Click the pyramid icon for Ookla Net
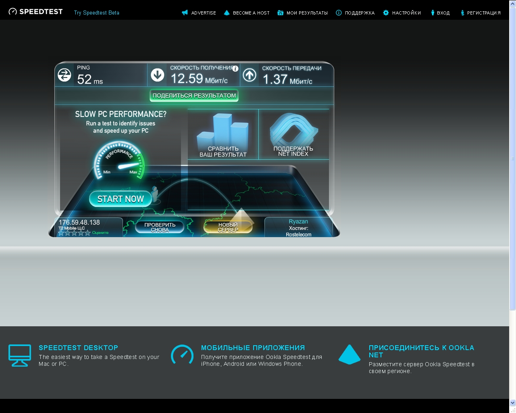Viewport: 516px width, 413px height. pyautogui.click(x=350, y=354)
